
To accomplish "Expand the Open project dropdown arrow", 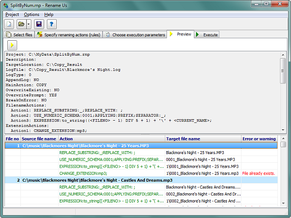I will point(29,24).
